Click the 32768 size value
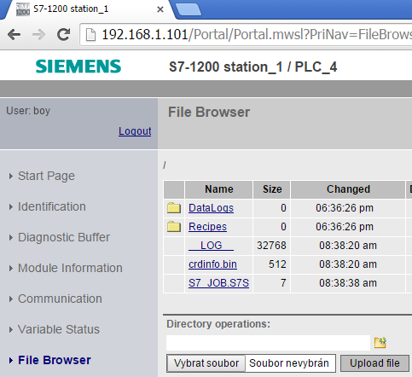 pyautogui.click(x=271, y=246)
